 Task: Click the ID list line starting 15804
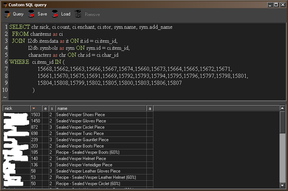(109, 83)
